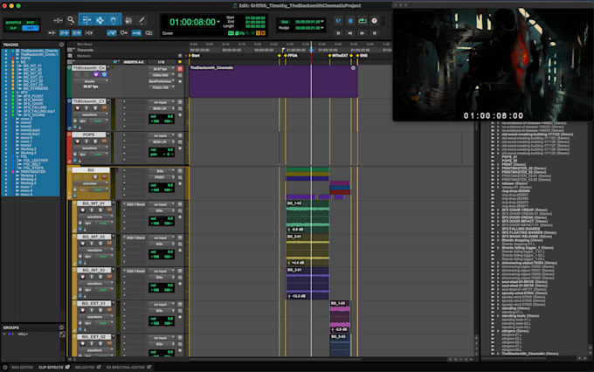Select the Scrubber speaker tool
The image size is (594, 372).
tap(128, 20)
